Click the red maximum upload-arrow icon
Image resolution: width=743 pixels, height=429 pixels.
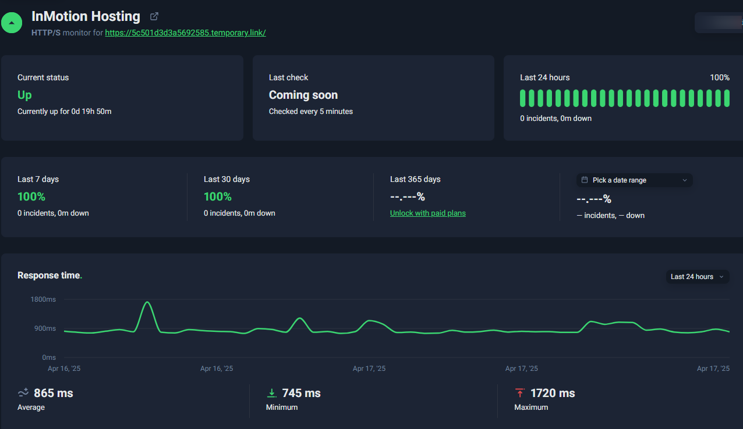pyautogui.click(x=520, y=394)
